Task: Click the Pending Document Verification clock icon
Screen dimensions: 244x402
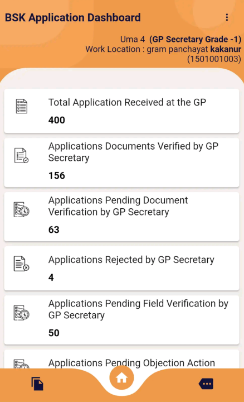Action: tap(22, 210)
